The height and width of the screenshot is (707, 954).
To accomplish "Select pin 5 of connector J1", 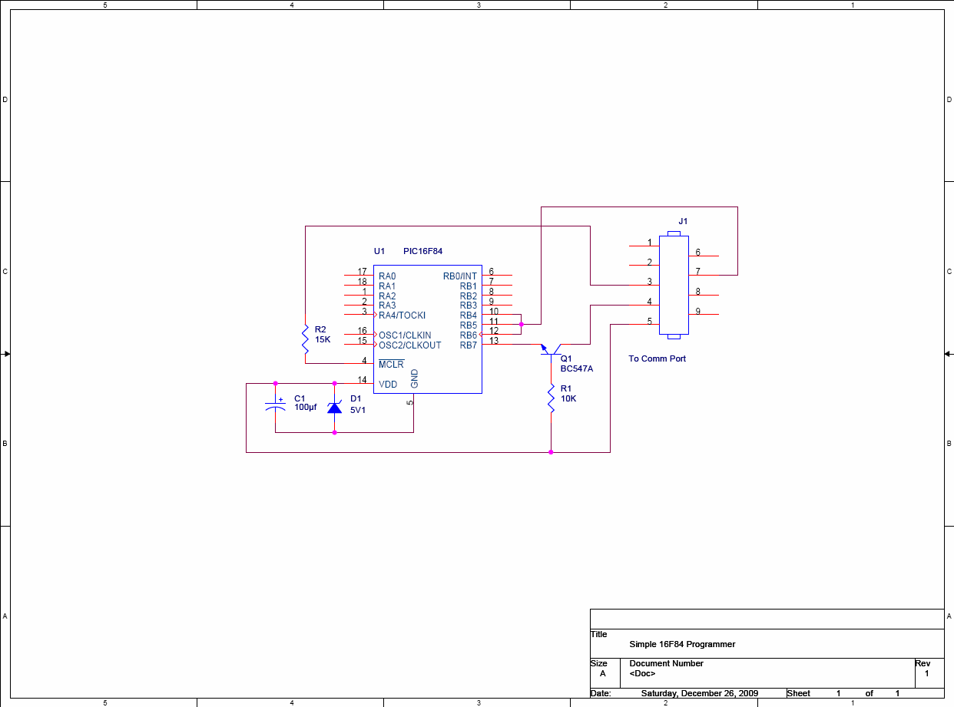I will (x=644, y=324).
